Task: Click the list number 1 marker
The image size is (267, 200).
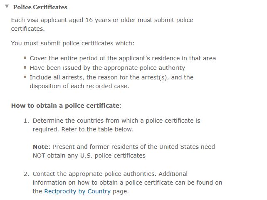Action: click(x=25, y=121)
